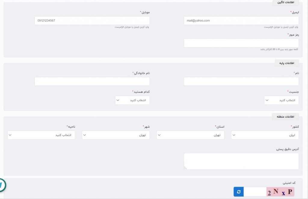Click the اطلاعات منطقه section tab
The height and width of the screenshot is (199, 308).
(285, 117)
